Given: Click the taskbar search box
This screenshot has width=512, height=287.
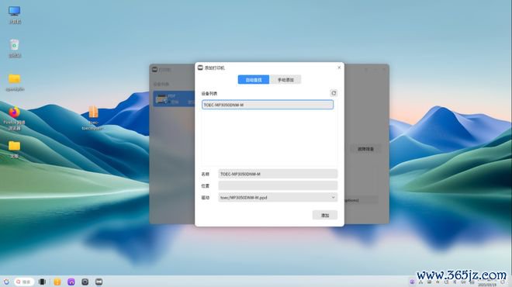Looking at the screenshot, I should [x=24, y=282].
